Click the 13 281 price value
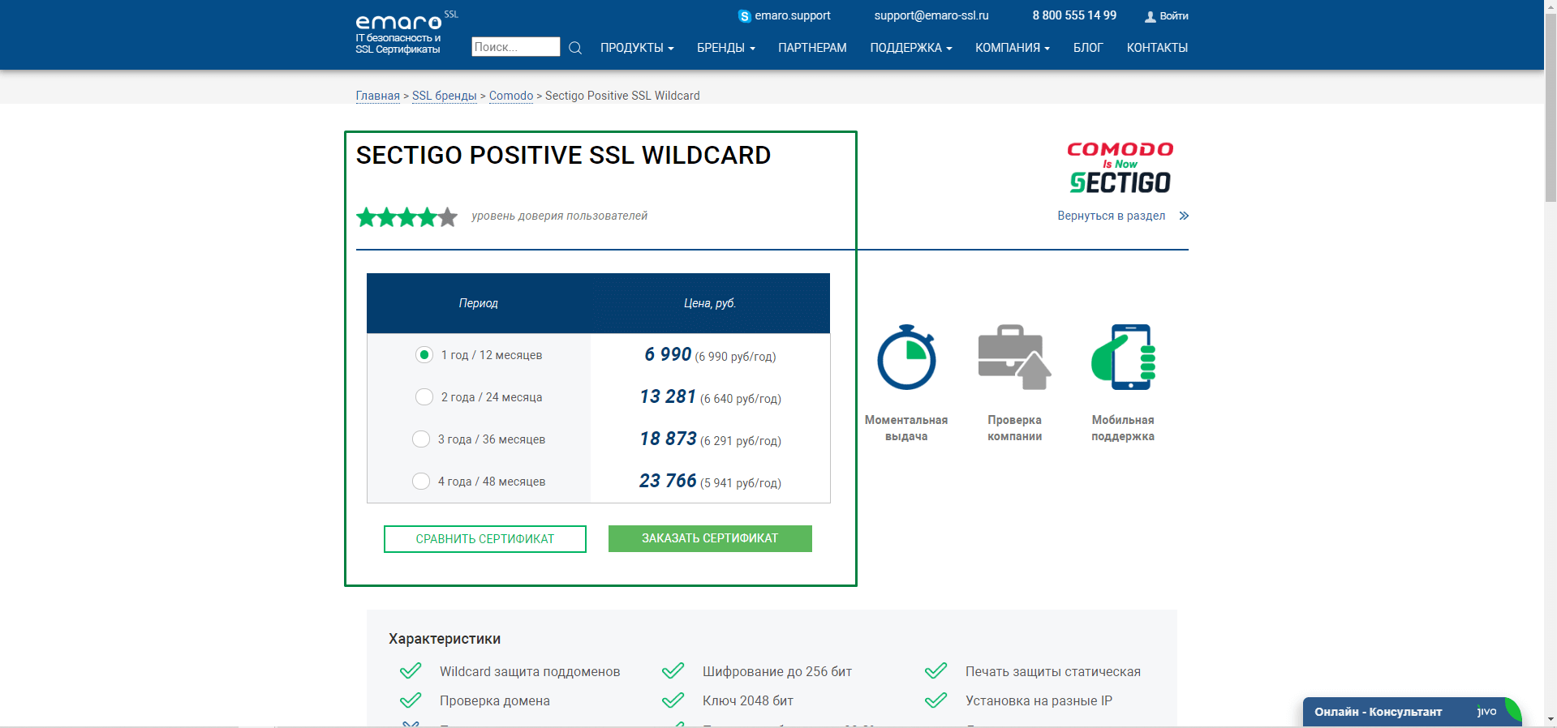 coord(668,396)
